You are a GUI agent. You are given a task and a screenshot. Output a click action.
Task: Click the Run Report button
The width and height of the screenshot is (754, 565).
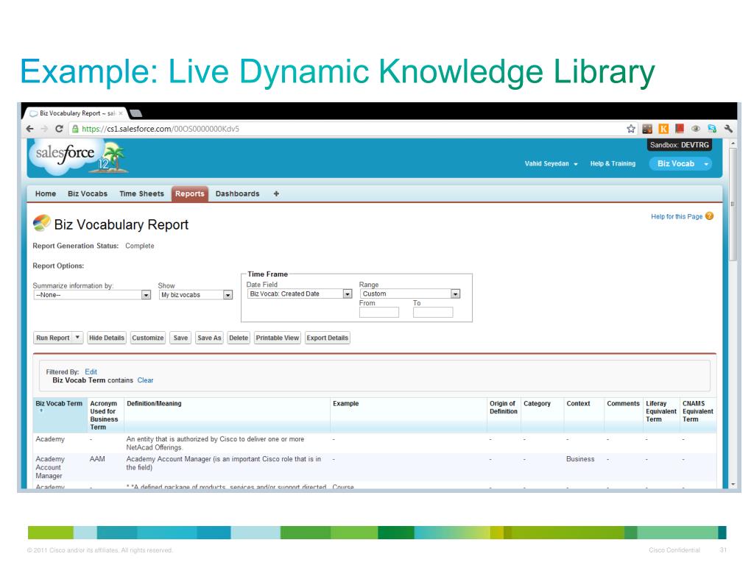[x=53, y=338]
